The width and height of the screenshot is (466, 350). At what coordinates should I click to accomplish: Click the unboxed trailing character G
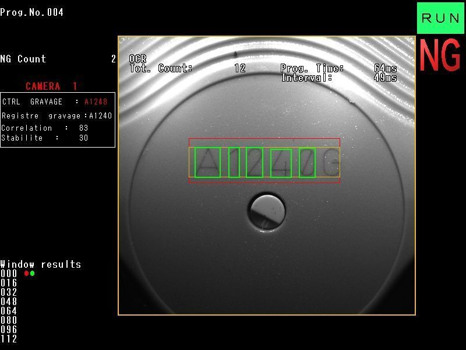pyautogui.click(x=331, y=162)
